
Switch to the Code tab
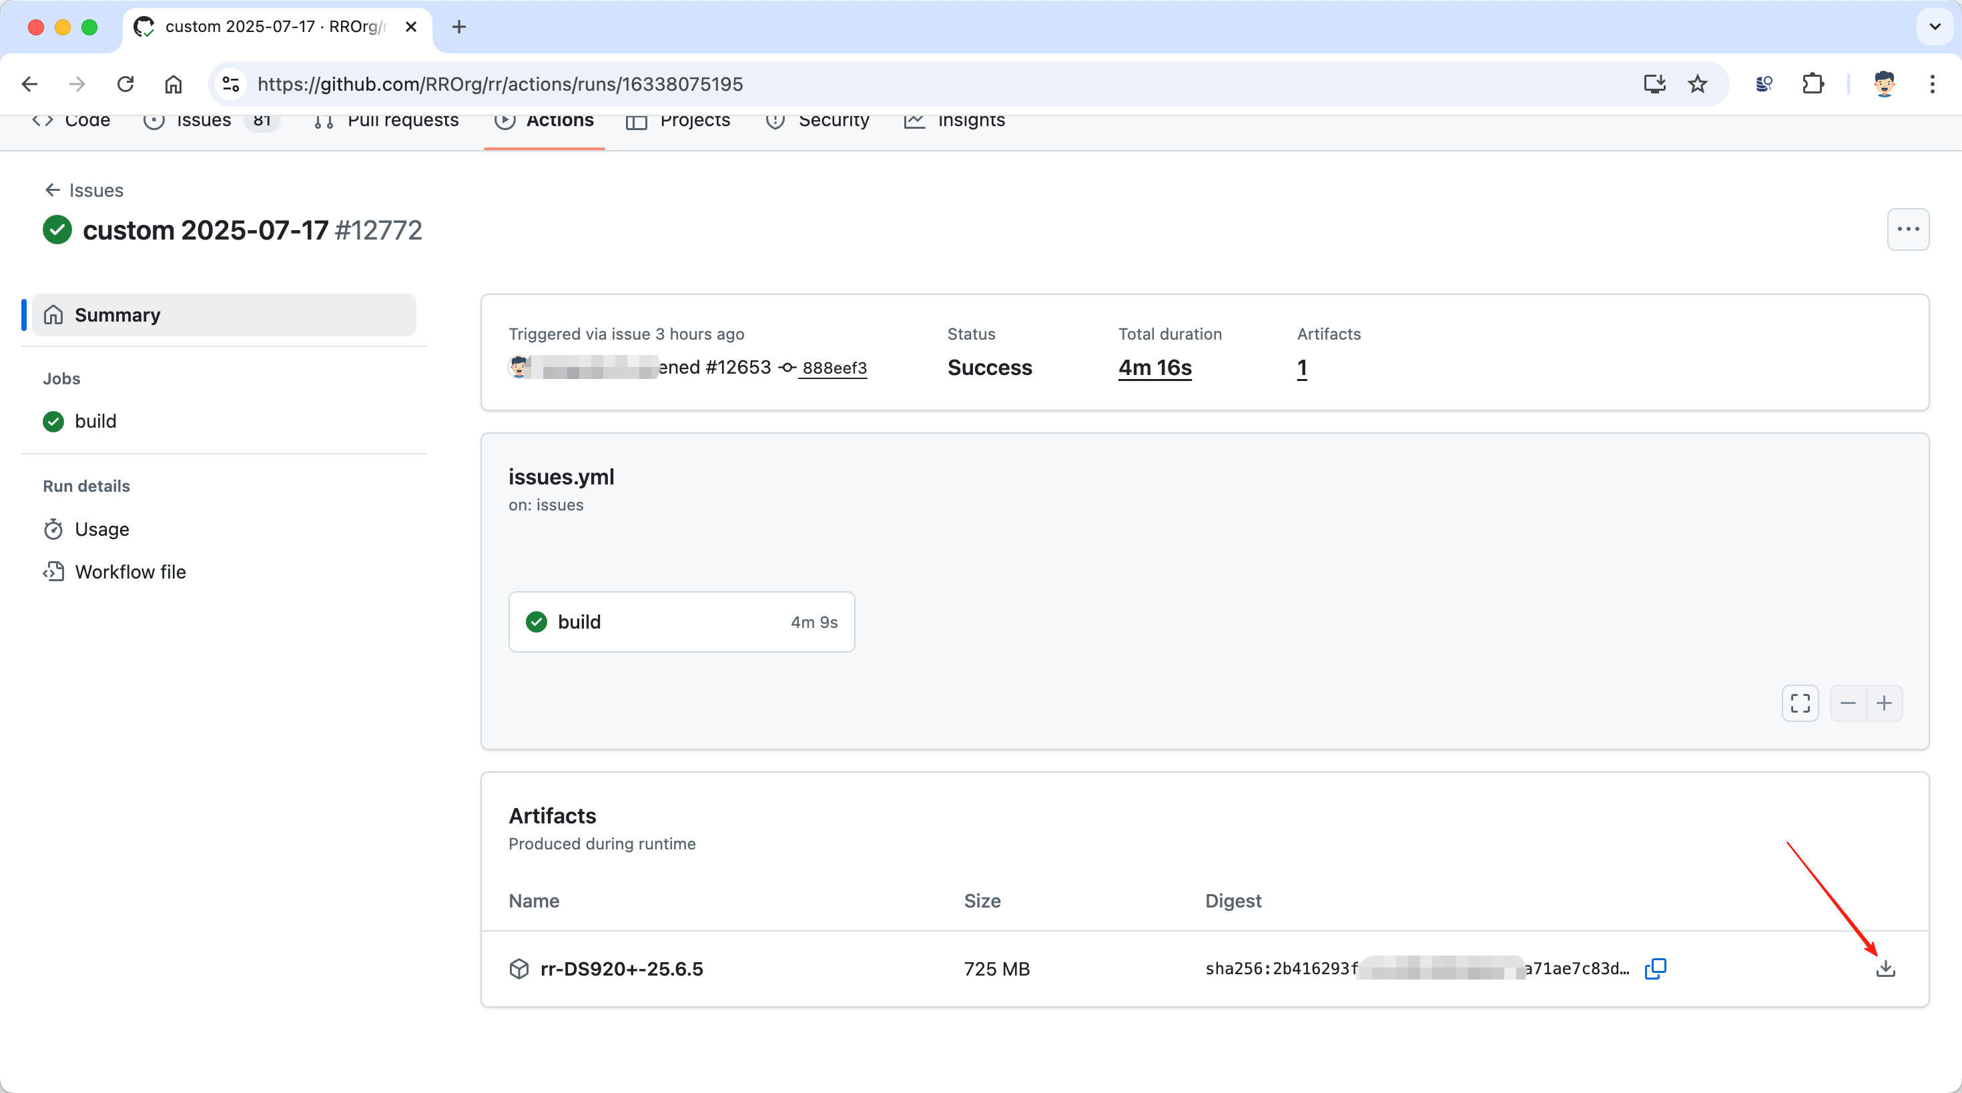tap(71, 122)
